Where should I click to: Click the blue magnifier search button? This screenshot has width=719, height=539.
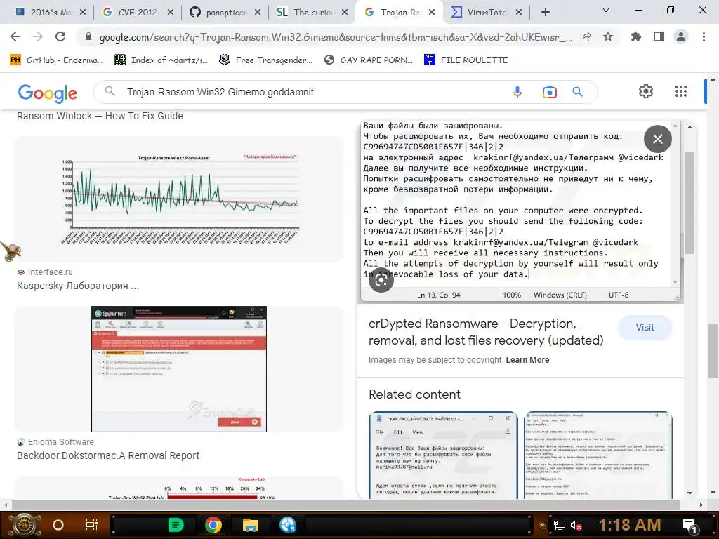coord(577,92)
